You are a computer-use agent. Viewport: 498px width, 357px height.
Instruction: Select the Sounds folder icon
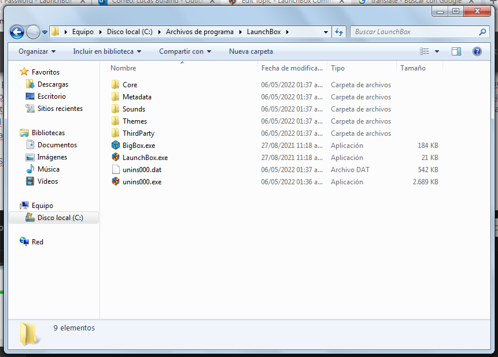click(x=116, y=109)
